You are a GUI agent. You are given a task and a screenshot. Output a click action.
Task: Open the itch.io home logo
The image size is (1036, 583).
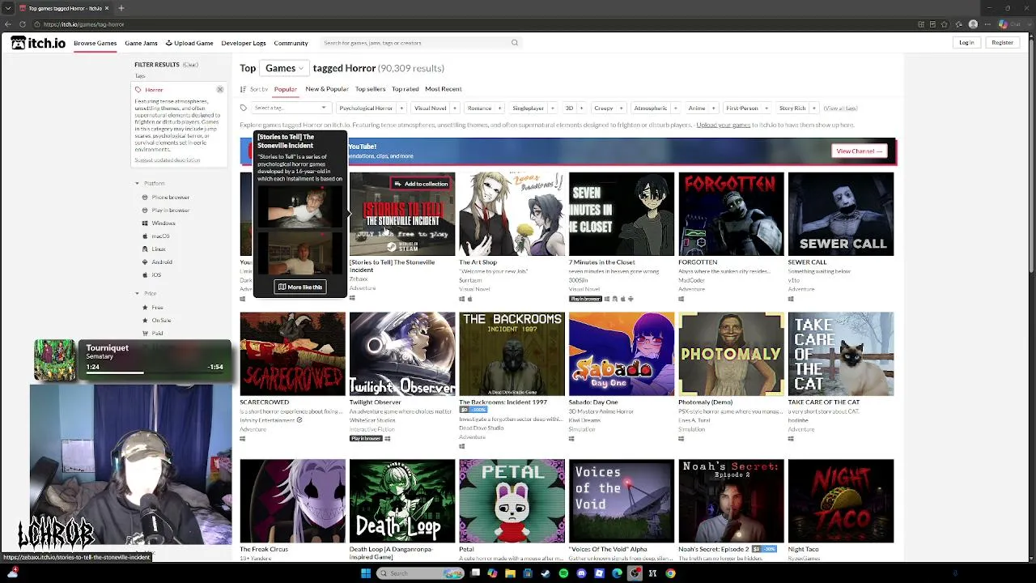click(38, 43)
